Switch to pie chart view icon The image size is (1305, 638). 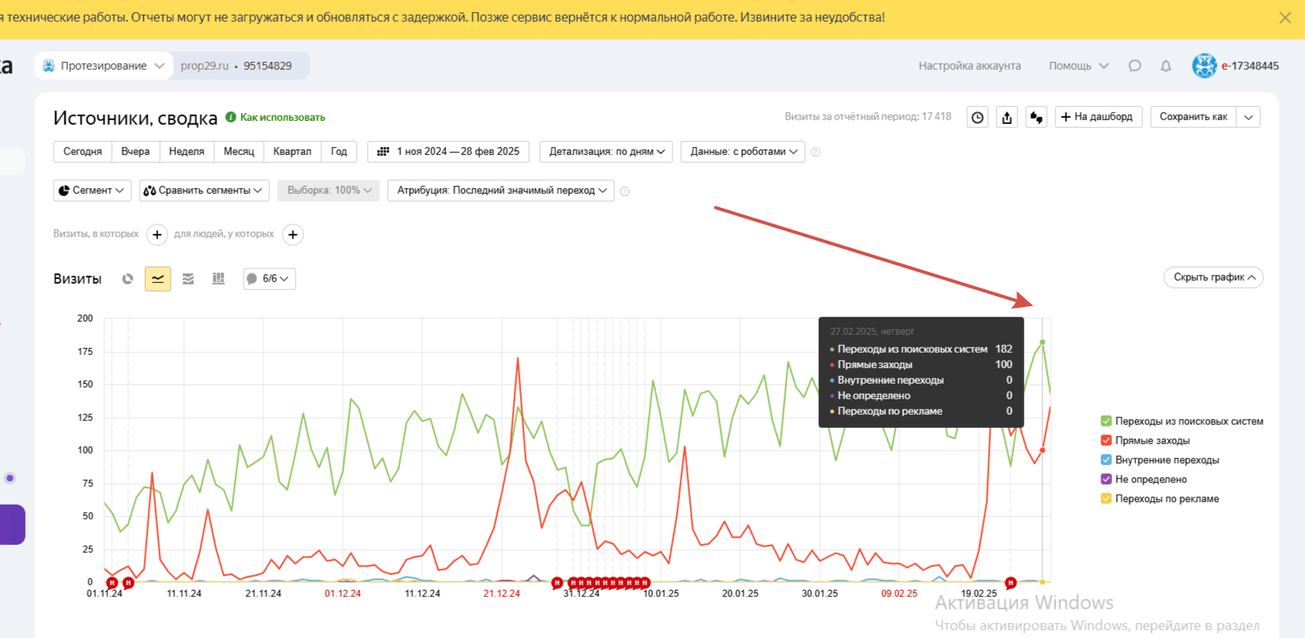128,279
